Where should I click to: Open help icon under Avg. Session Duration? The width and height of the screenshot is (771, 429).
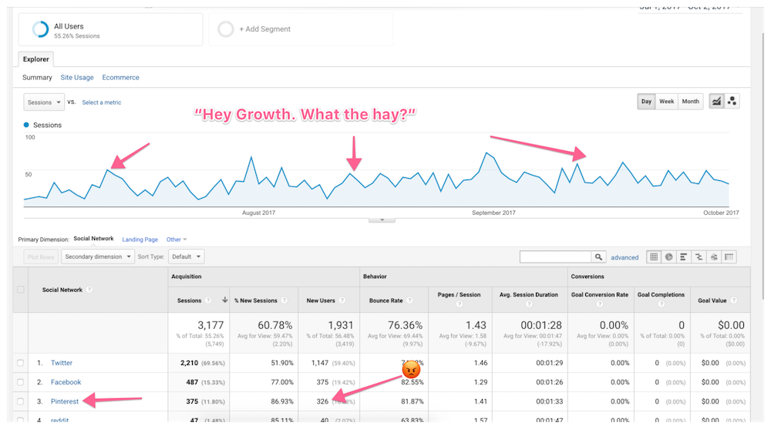(x=529, y=304)
